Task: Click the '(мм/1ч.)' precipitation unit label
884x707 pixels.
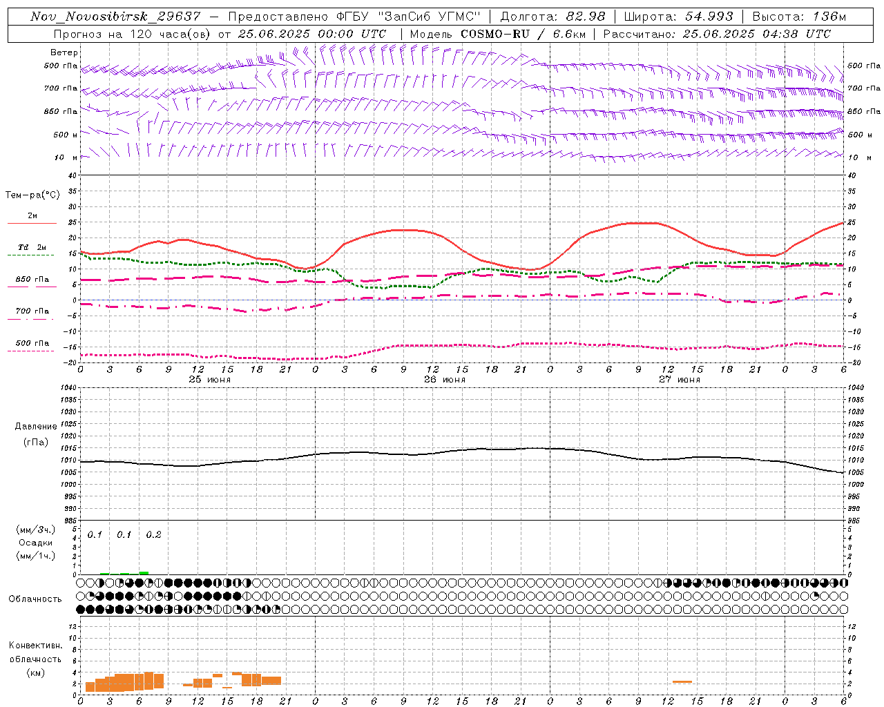Action: click(36, 556)
